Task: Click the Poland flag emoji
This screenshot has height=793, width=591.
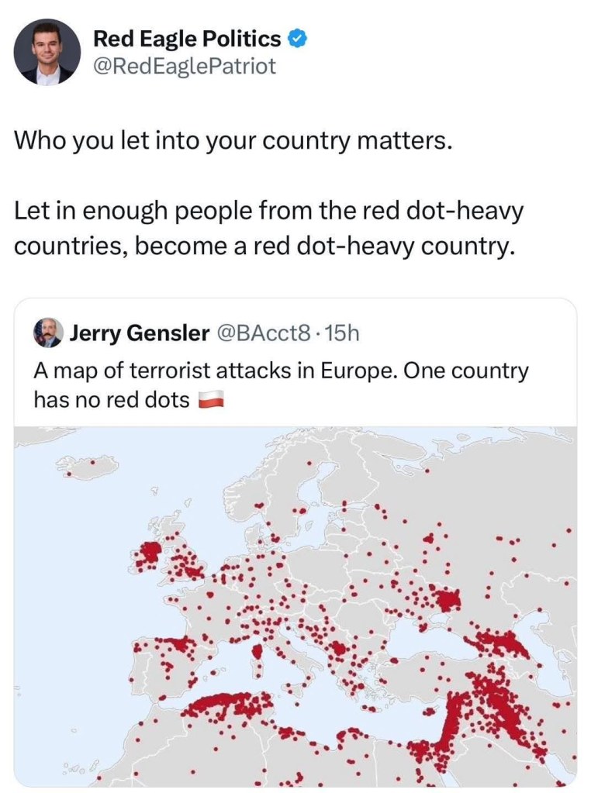Action: pos(212,400)
